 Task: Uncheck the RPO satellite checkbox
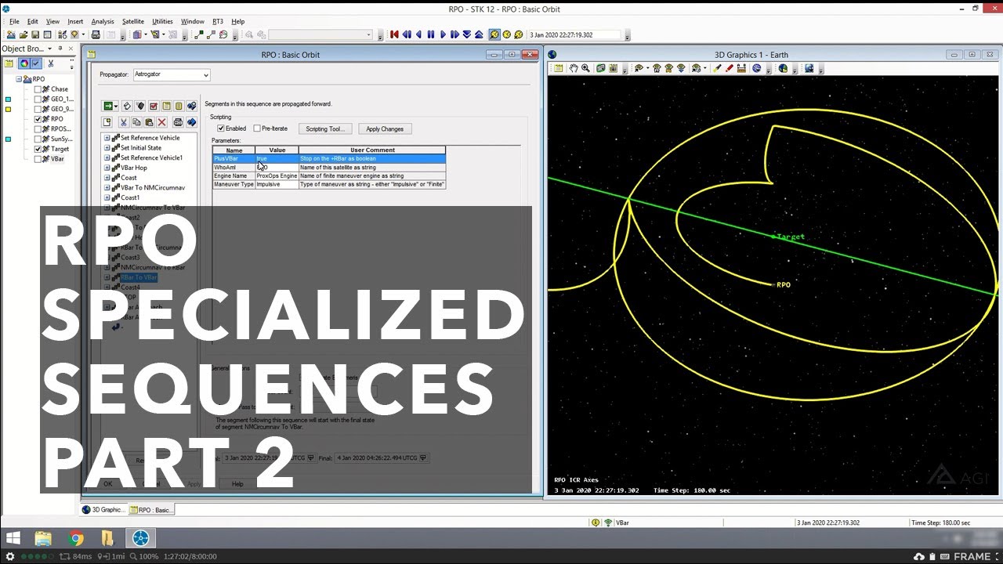pyautogui.click(x=38, y=119)
